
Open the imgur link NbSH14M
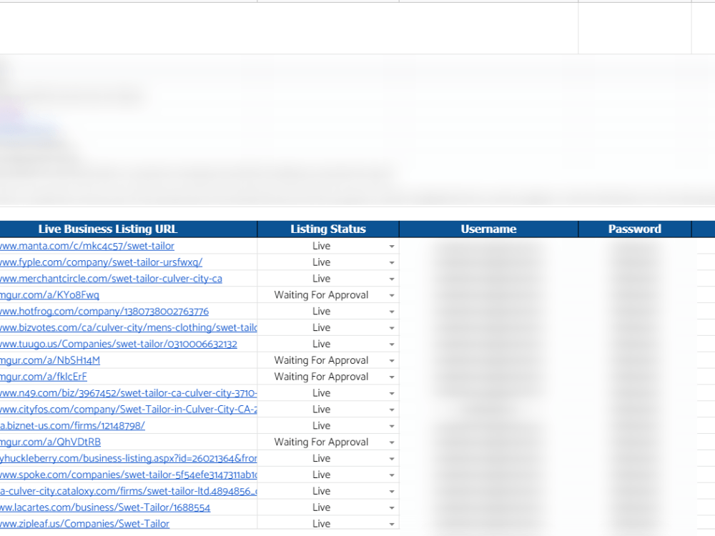pyautogui.click(x=50, y=360)
